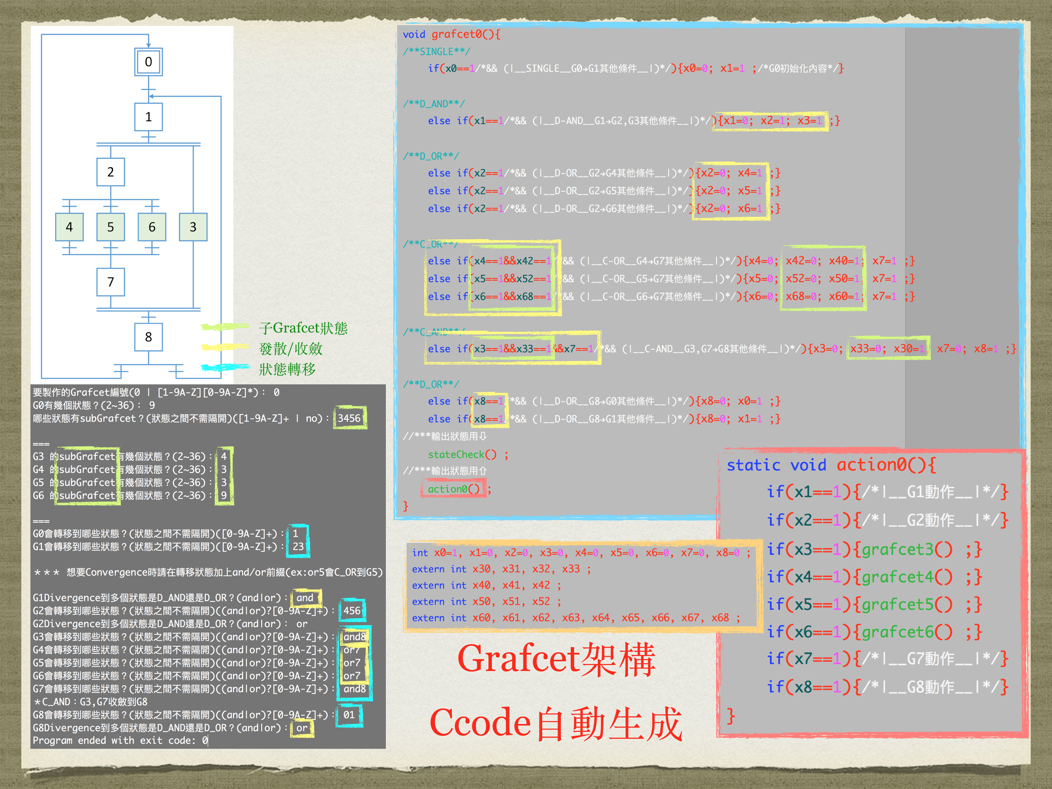The width and height of the screenshot is (1052, 789).
Task: Click the if(x1==1) G1動作 line
Action: tap(887, 491)
